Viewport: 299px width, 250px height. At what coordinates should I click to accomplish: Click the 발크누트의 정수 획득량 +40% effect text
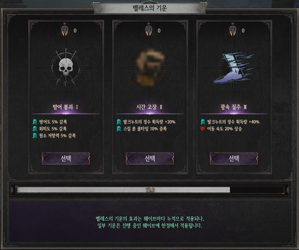[233, 122]
